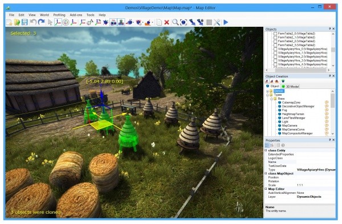Close the Object Creation panel
This screenshot has width=342, height=224.
pyautogui.click(x=333, y=76)
